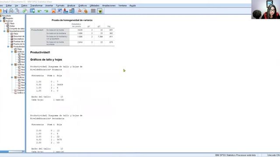This screenshot has width=280, height=157.
Task: Collapse the first Gráficos node
Action: pos(12,52)
